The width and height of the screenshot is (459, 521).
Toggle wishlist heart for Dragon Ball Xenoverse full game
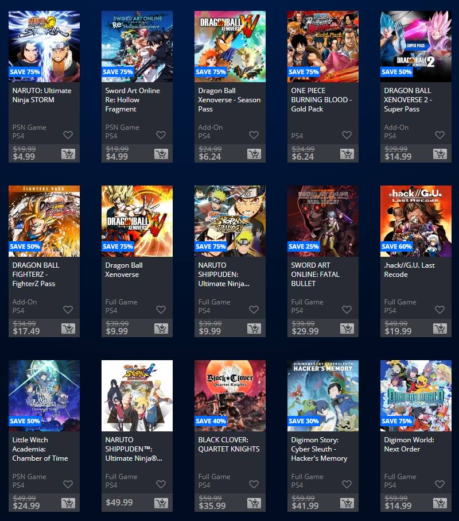(161, 310)
